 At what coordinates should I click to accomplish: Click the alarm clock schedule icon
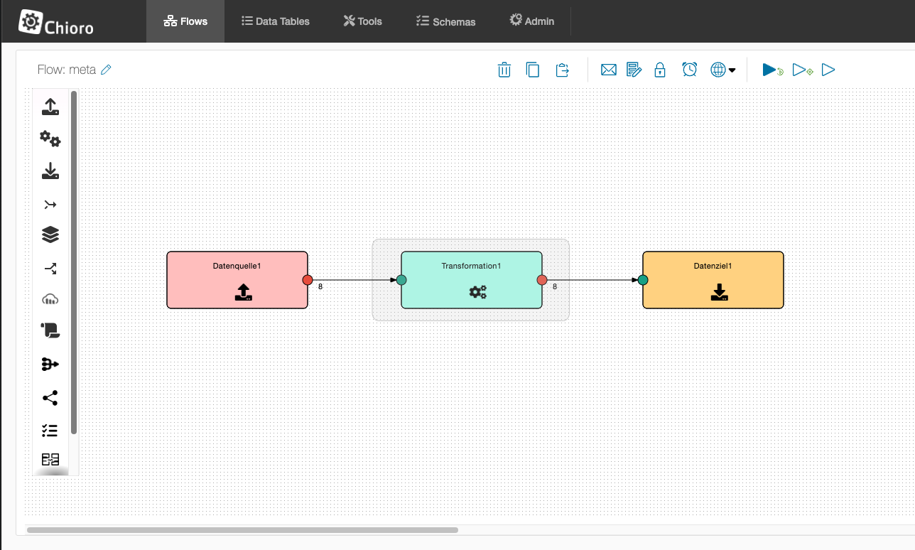[x=689, y=70]
